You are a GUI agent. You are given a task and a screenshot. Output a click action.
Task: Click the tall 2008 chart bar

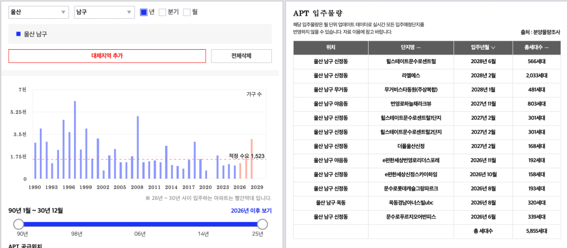(138, 148)
